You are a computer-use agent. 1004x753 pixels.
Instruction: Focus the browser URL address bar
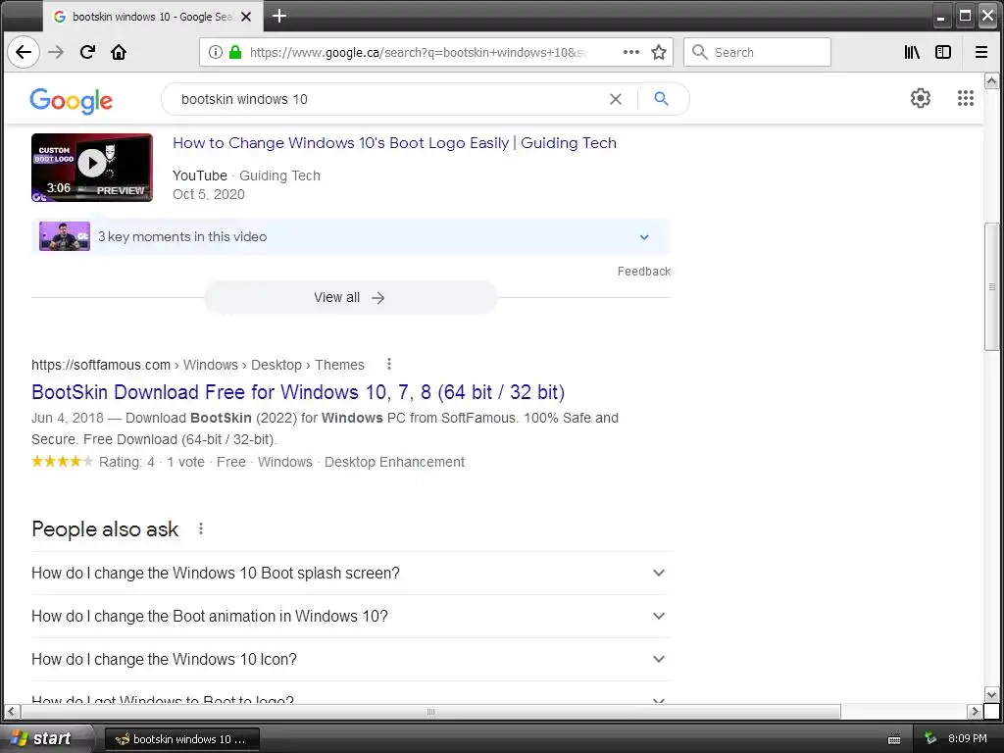(418, 53)
